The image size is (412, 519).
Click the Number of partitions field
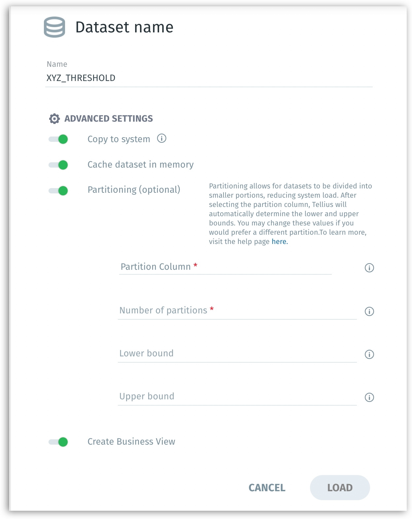(237, 310)
